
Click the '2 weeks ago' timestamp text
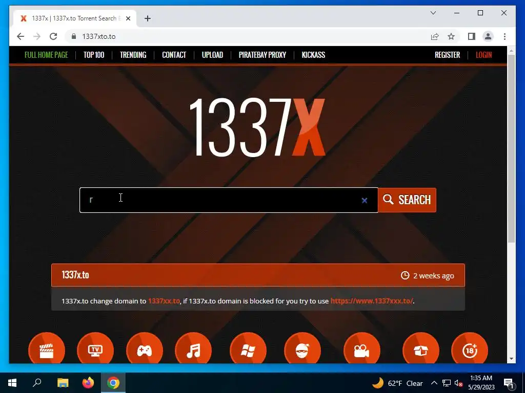tap(434, 276)
